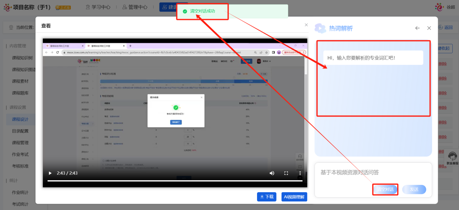Click the user avatar icon beside 徐超
This screenshot has height=210, width=459.
pos(439,7)
